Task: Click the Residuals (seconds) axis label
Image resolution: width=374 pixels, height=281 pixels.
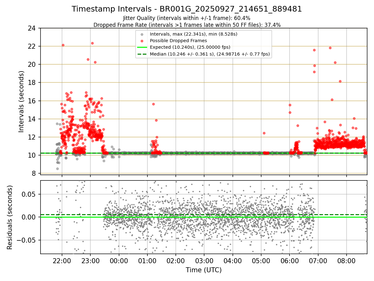Action: tap(10, 217)
